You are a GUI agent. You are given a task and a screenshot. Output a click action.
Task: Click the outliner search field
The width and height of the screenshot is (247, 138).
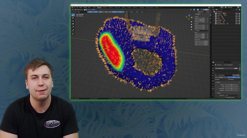pyautogui.click(x=225, y=10)
